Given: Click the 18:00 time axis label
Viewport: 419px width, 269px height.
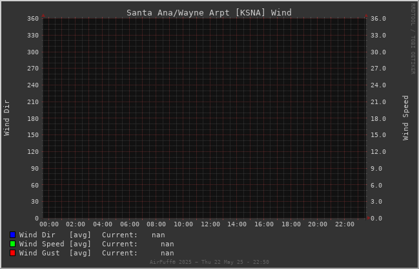Looking at the screenshot, I should (x=291, y=224).
